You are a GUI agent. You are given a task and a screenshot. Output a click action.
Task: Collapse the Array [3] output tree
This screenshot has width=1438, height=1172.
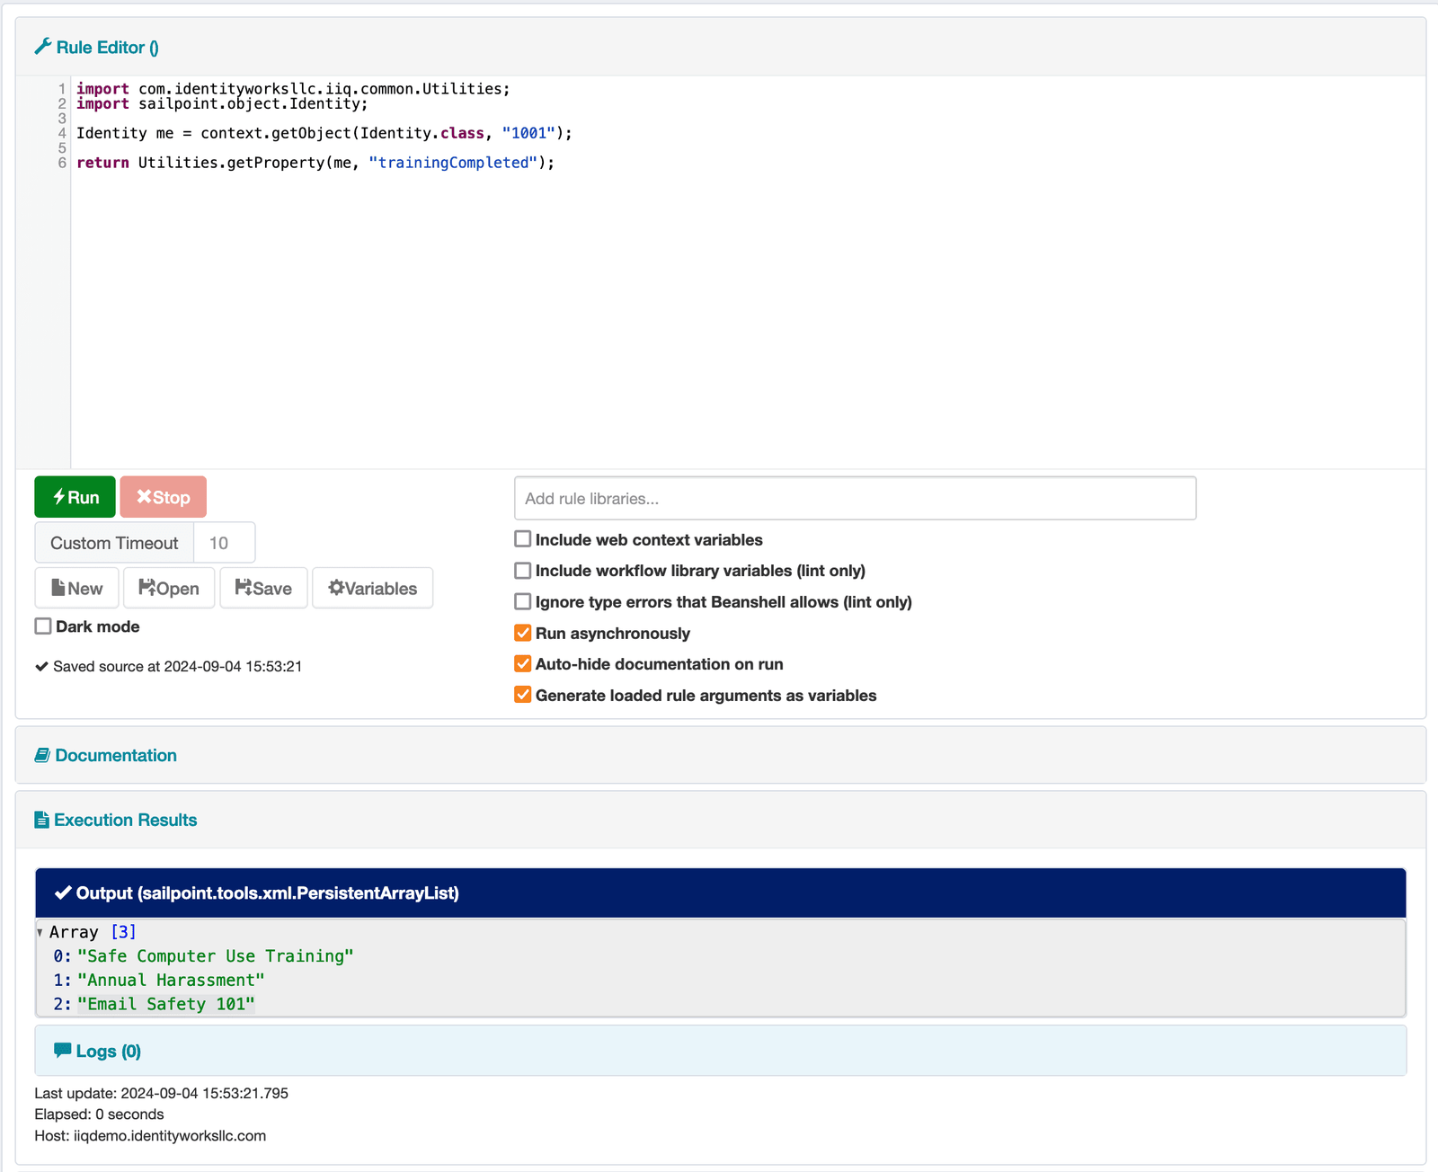click(x=40, y=932)
